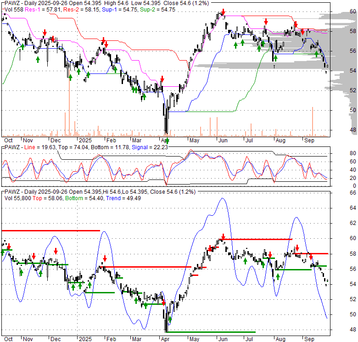358x342 pixels.
Task: Click the Apr label on bottom chart axis
Action: coord(165,339)
